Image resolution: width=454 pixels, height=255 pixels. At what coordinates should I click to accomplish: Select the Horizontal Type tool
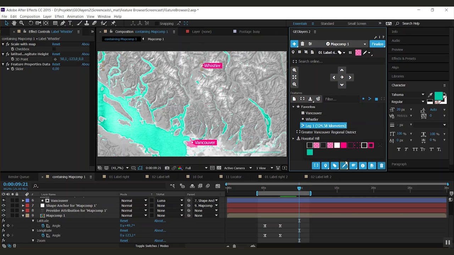(x=70, y=23)
